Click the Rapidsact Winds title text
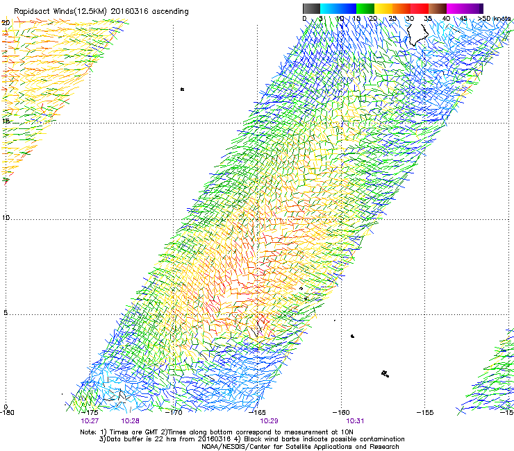514x451 pixels. 101,12
